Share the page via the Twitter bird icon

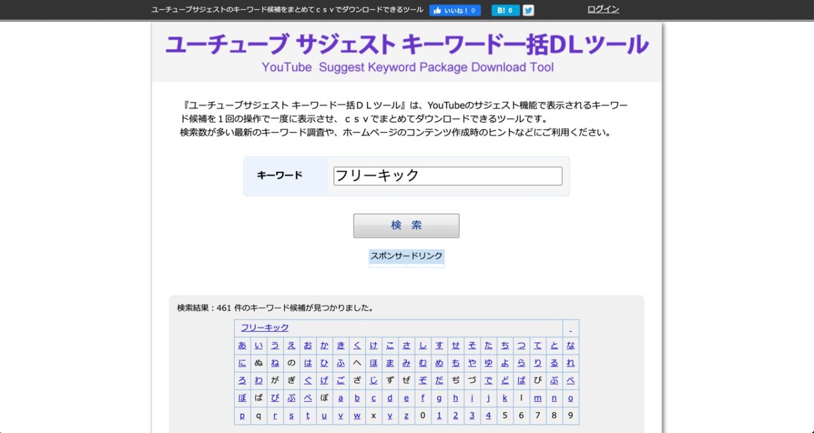[528, 10]
